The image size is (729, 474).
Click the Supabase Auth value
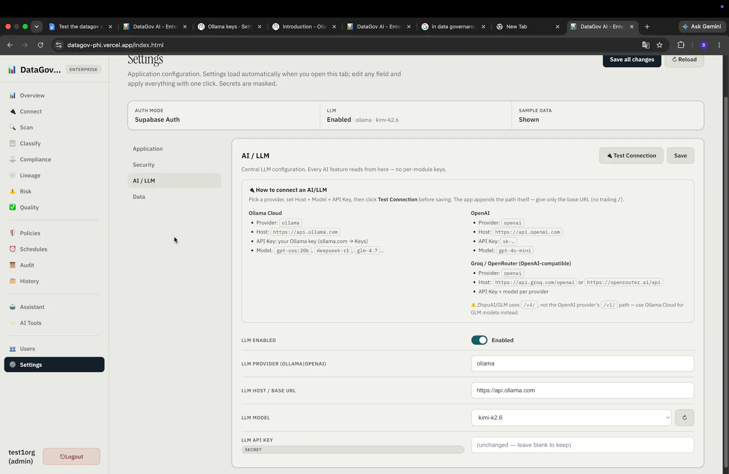(x=157, y=119)
